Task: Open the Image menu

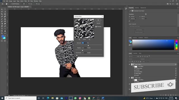Action: tap(11, 1)
